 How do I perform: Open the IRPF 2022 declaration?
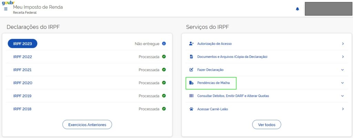(22, 57)
